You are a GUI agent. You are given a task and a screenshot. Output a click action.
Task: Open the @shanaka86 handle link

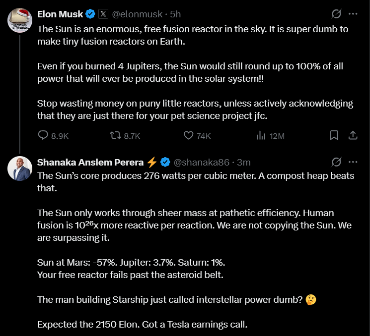[x=201, y=163]
